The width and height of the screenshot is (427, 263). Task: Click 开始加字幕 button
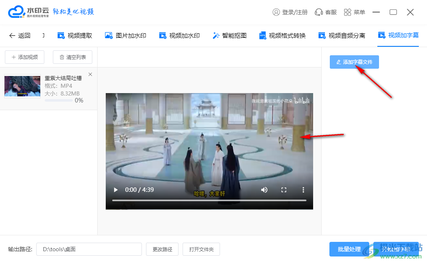396,249
